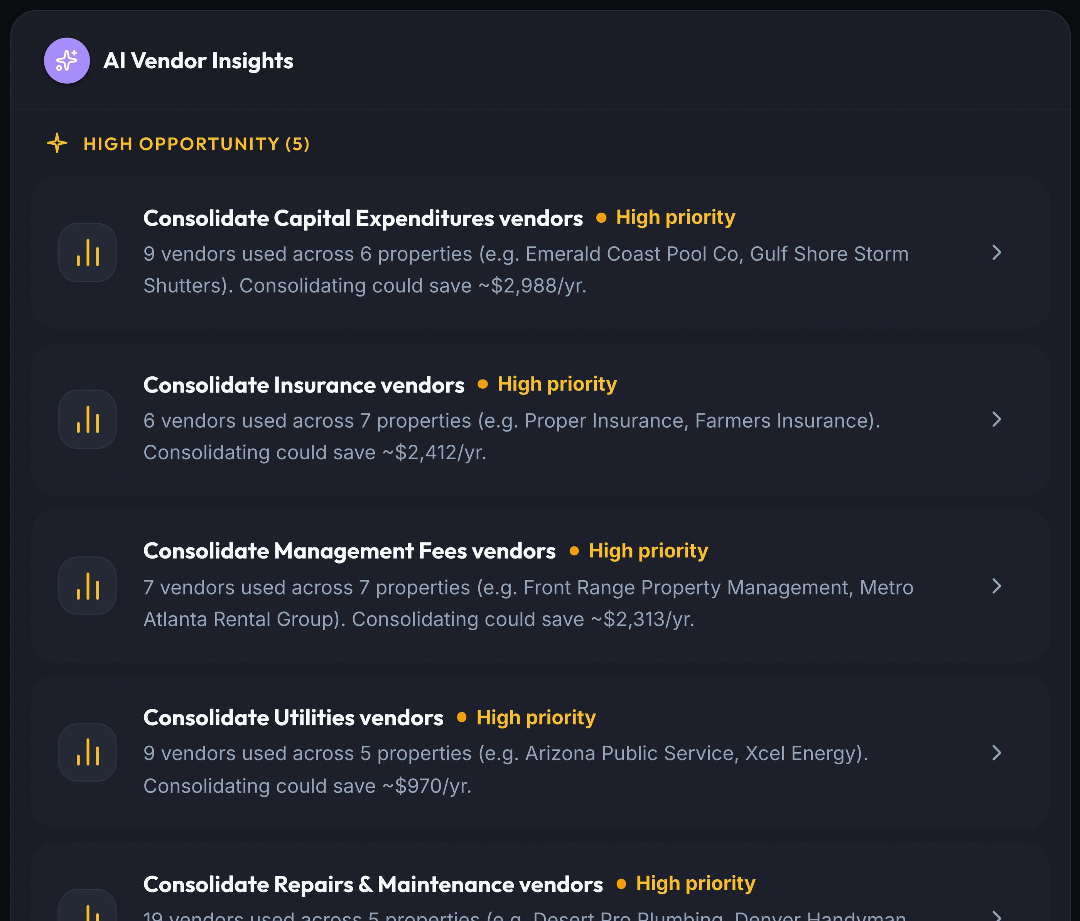Expand the Utilities vendors insight chevron
The image size is (1080, 921).
(997, 753)
